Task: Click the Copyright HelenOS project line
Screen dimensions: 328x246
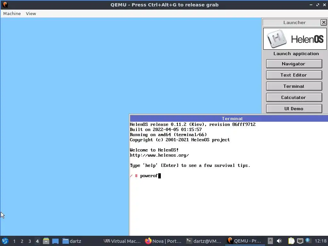Action: pos(180,140)
